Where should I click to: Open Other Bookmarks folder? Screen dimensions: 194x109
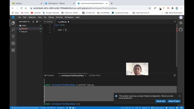pyautogui.click(x=174, y=13)
